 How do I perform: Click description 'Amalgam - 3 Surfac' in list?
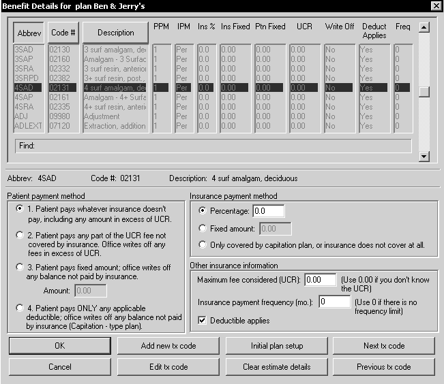(115, 59)
